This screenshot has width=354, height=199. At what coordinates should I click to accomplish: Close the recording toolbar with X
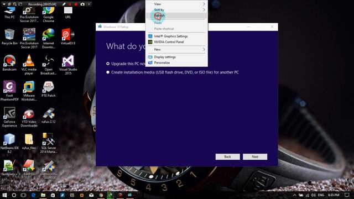point(89,4)
